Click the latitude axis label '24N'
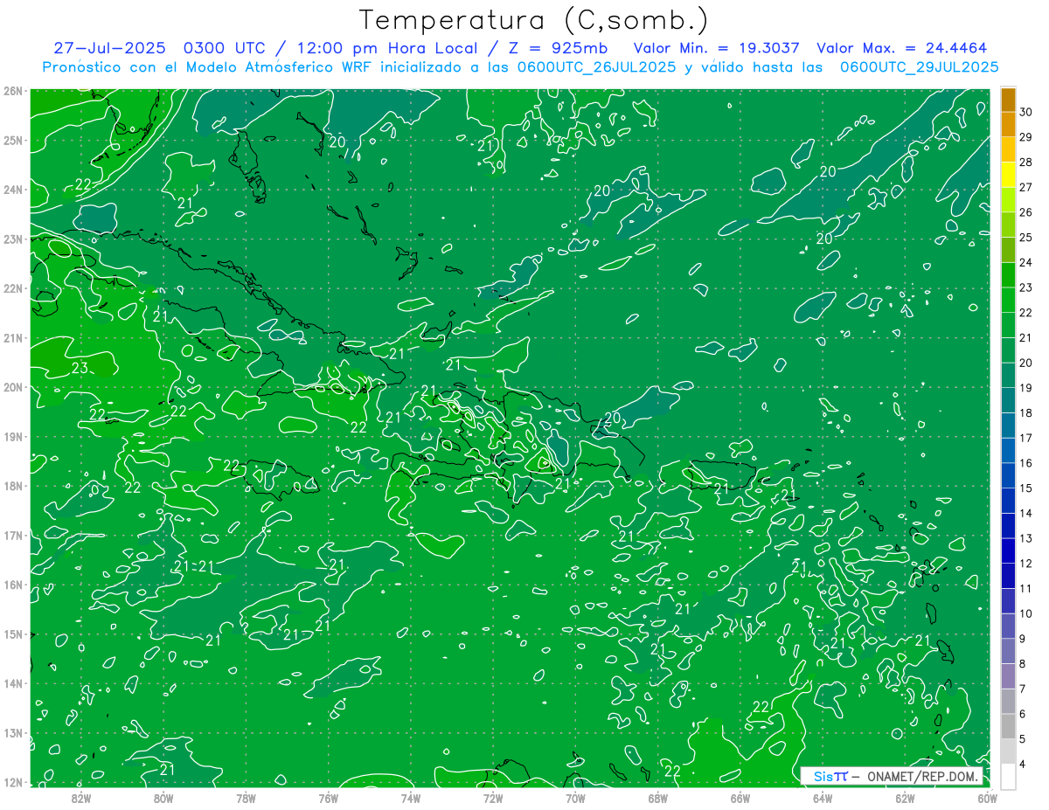 pyautogui.click(x=13, y=190)
